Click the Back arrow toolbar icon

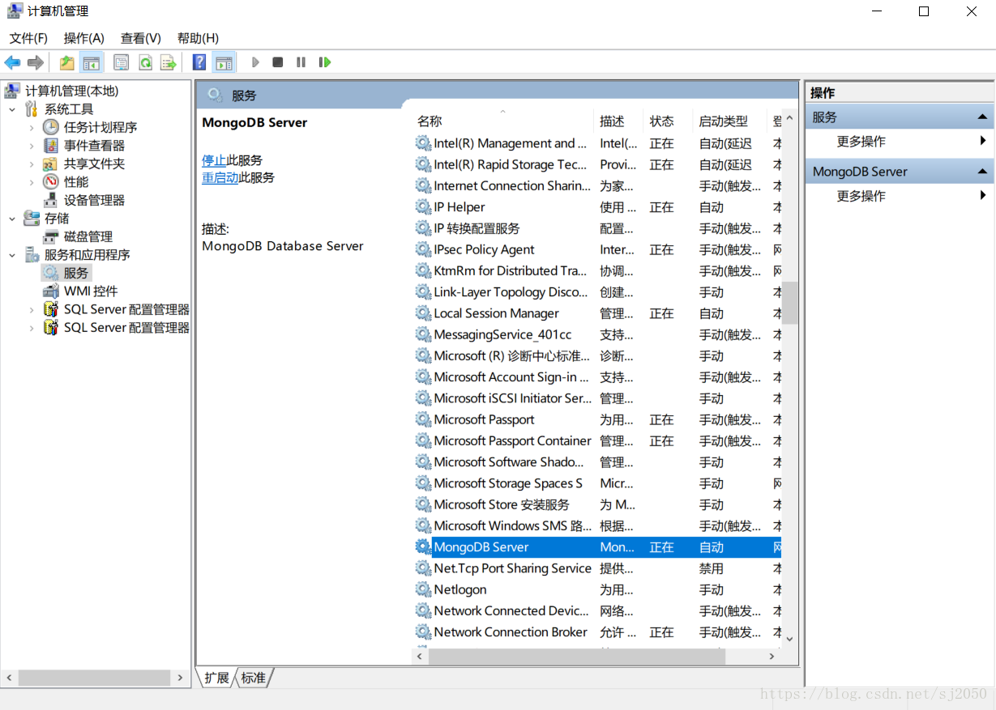[12, 62]
